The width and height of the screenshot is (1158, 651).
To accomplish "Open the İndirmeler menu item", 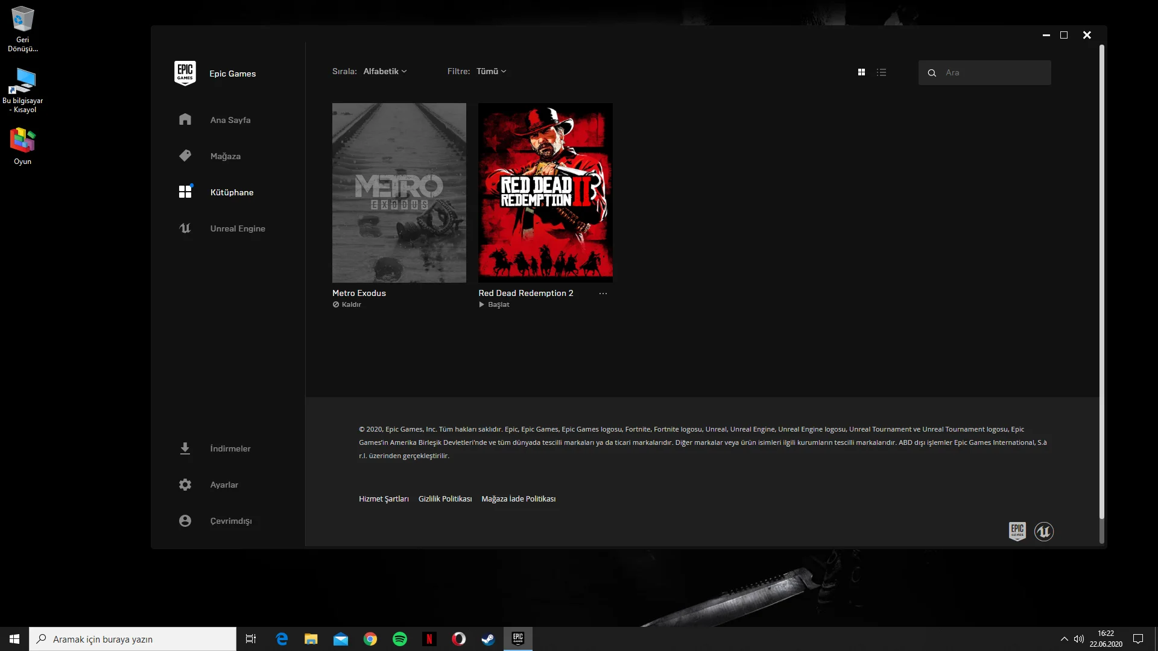I will 230,448.
